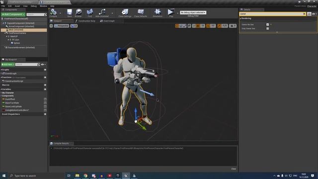Image resolution: width=318 pixels, height=179 pixels.
Task: Toggle BaseLookUpRate variable editable eye
Action: coord(45,106)
